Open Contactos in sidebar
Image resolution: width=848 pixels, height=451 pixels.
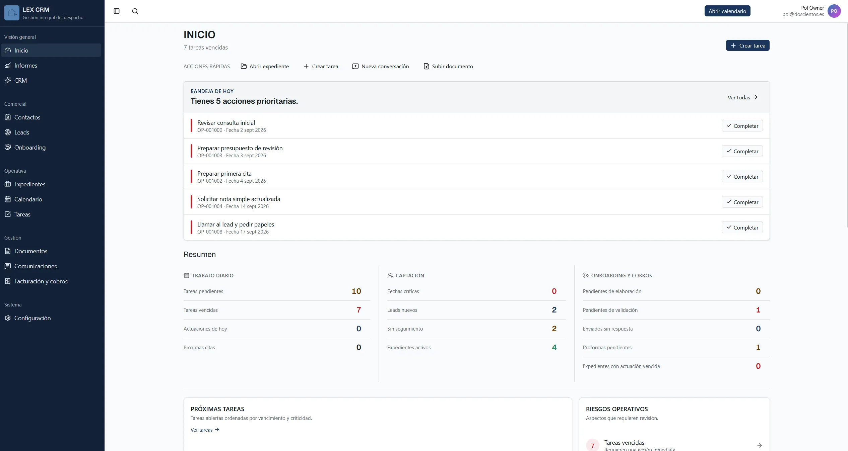(51, 117)
